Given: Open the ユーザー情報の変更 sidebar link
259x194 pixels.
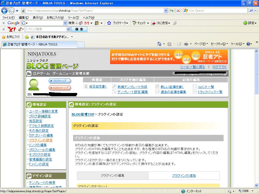Looking at the screenshot, I should 44,111.
